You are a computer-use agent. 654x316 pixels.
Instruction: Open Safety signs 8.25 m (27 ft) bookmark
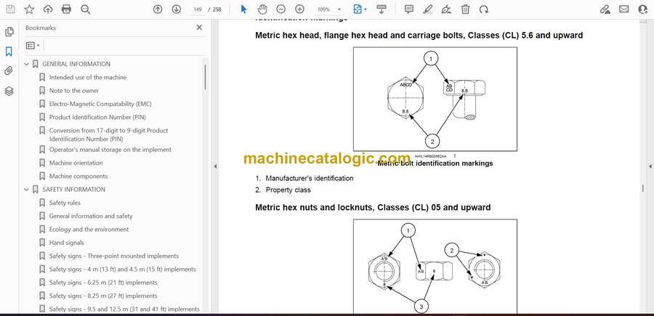pyautogui.click(x=103, y=296)
